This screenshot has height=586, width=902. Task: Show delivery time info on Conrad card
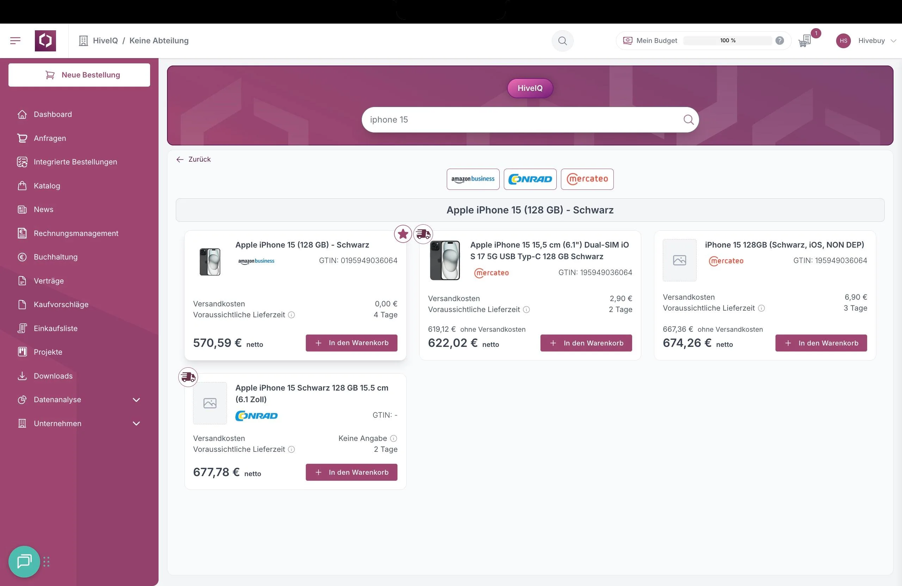(291, 449)
